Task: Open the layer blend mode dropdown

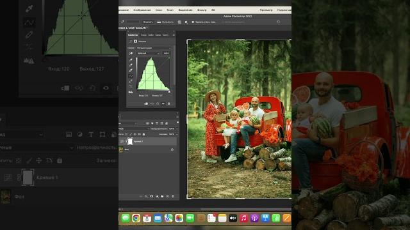Action: [135, 129]
